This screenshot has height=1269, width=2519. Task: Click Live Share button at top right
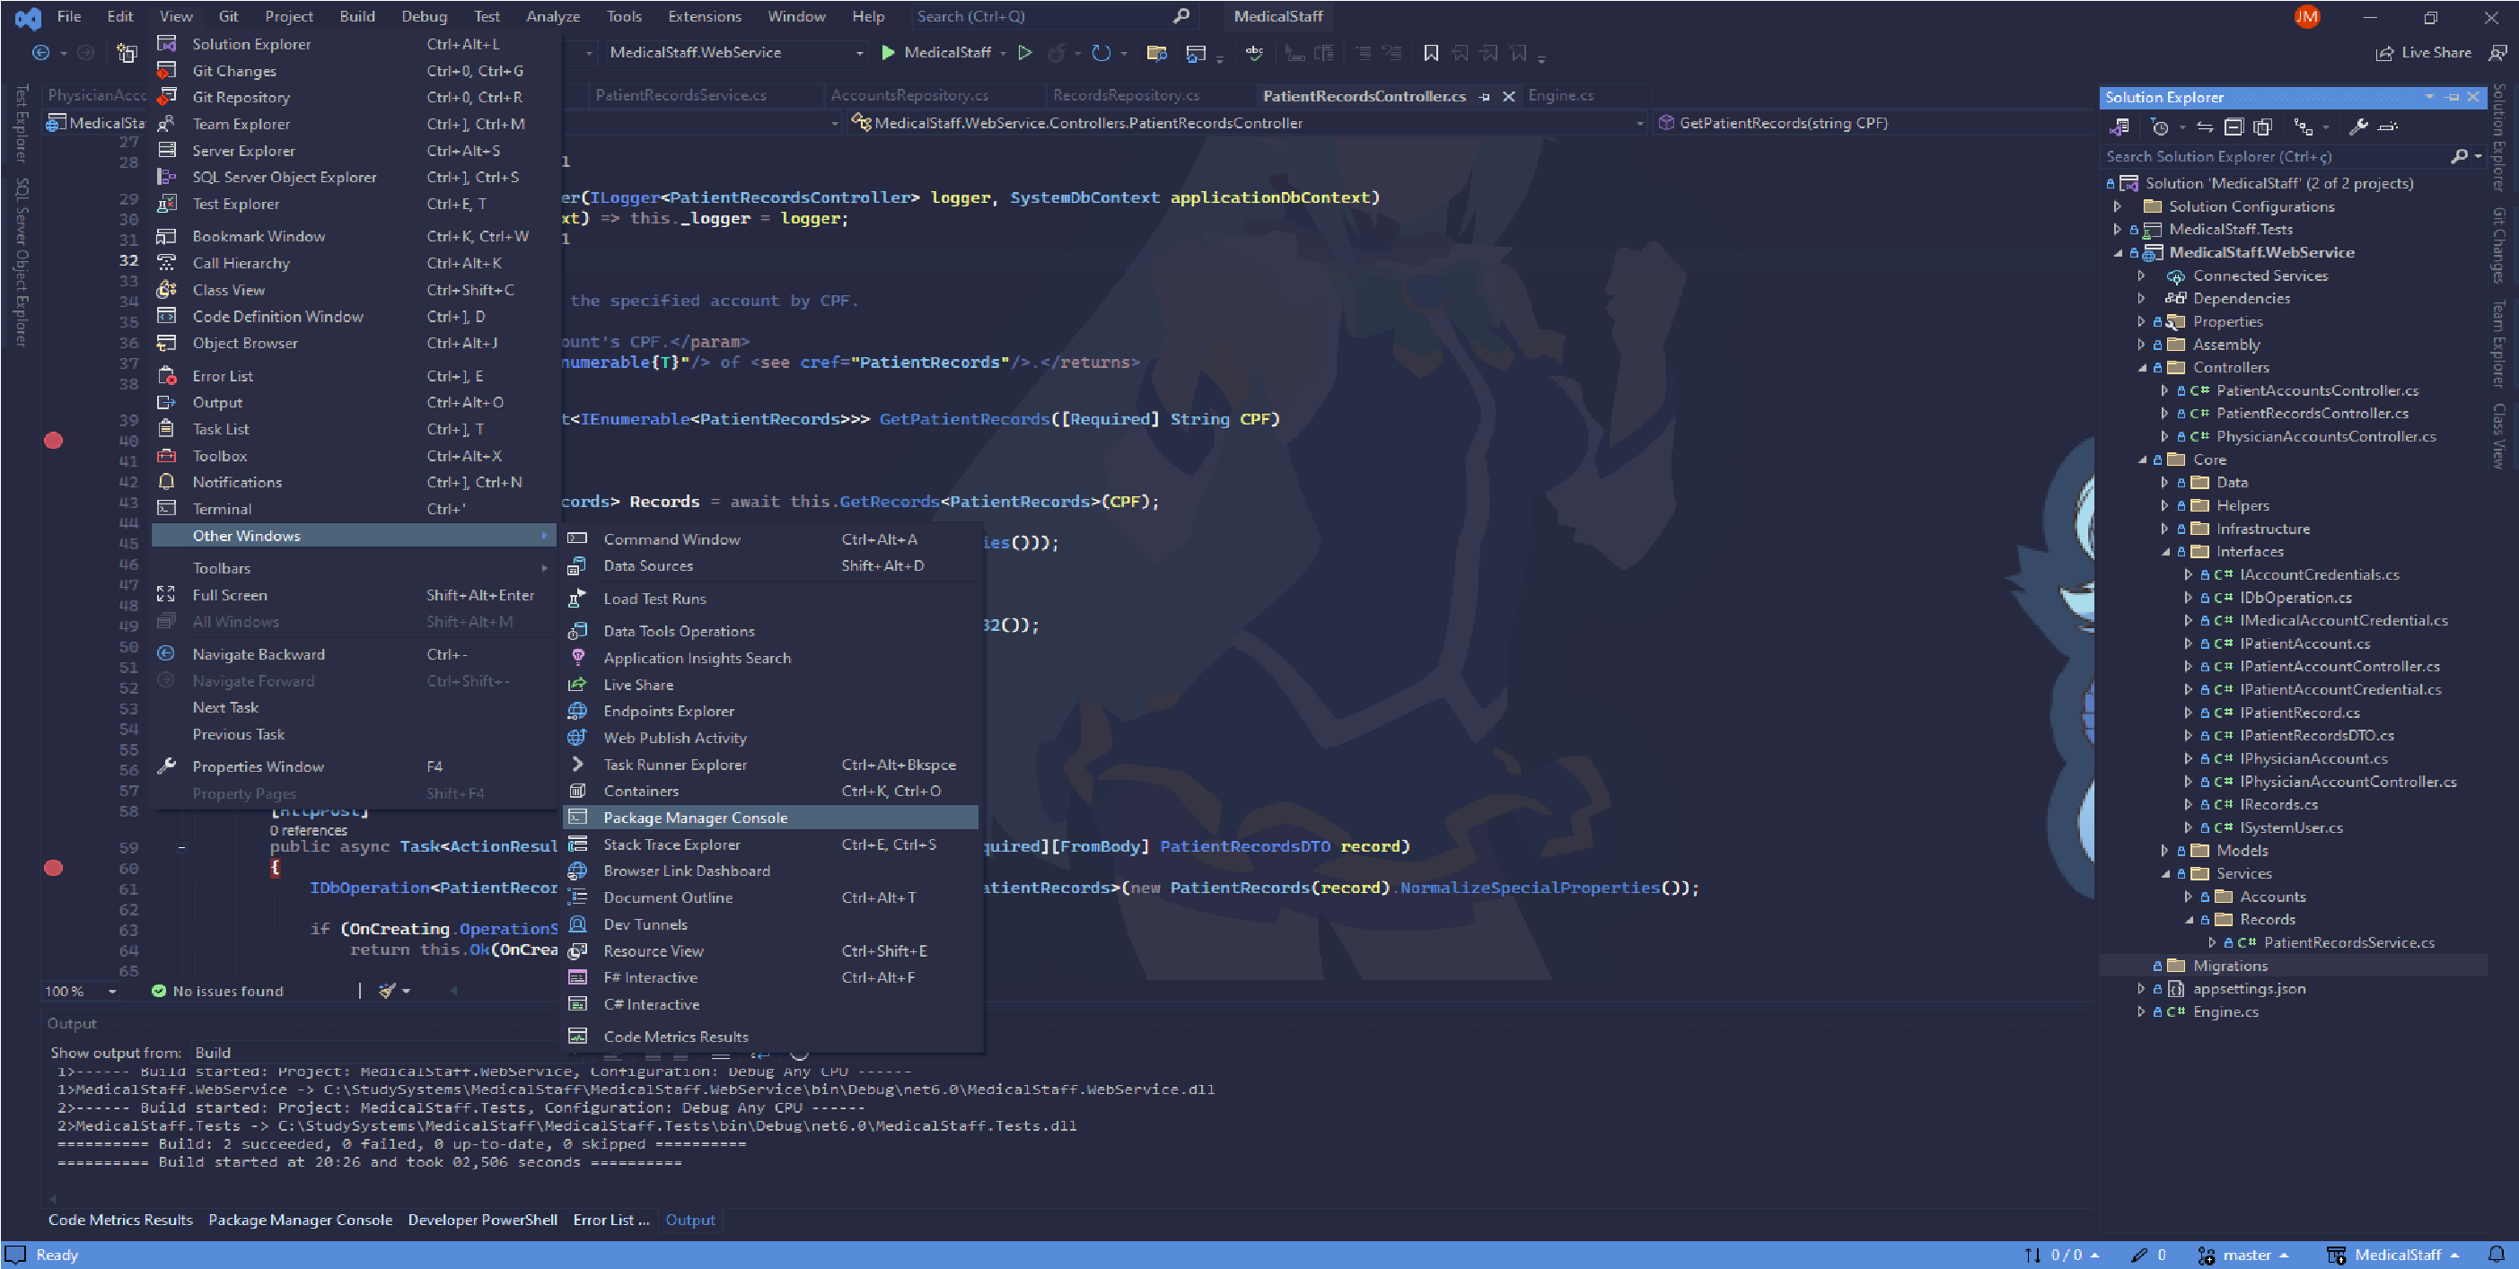(2423, 53)
